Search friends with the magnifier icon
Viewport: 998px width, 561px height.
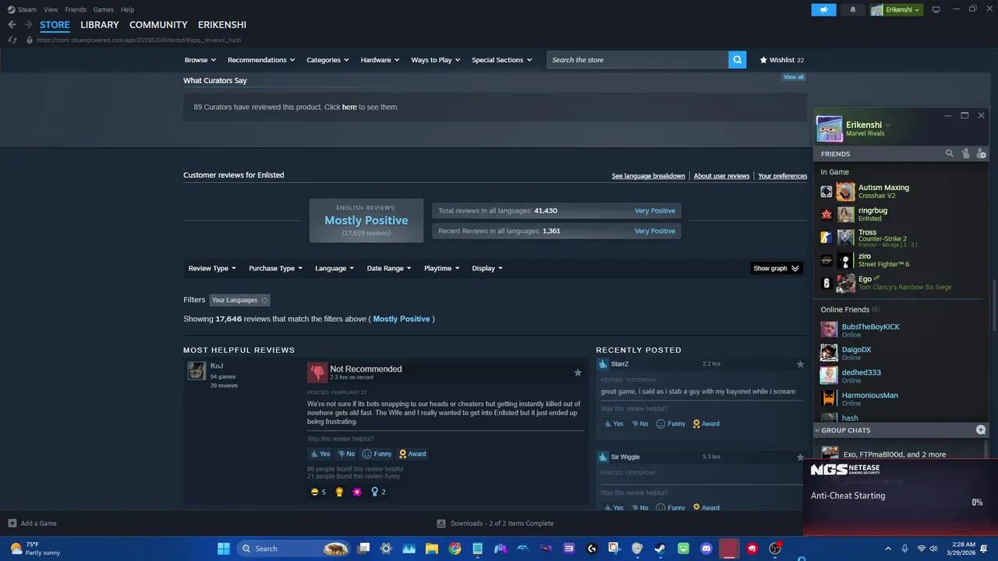(950, 153)
